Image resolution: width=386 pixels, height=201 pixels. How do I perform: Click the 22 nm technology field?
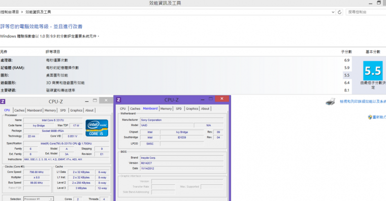[31, 137]
